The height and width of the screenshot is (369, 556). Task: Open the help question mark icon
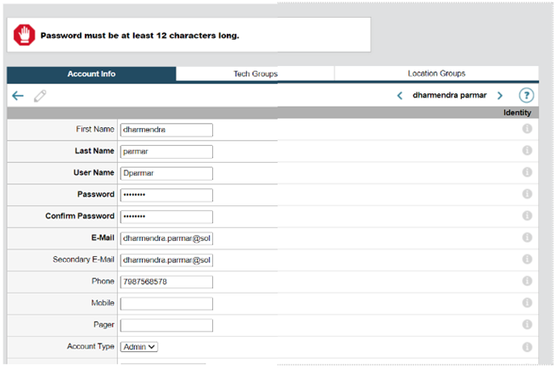526,95
